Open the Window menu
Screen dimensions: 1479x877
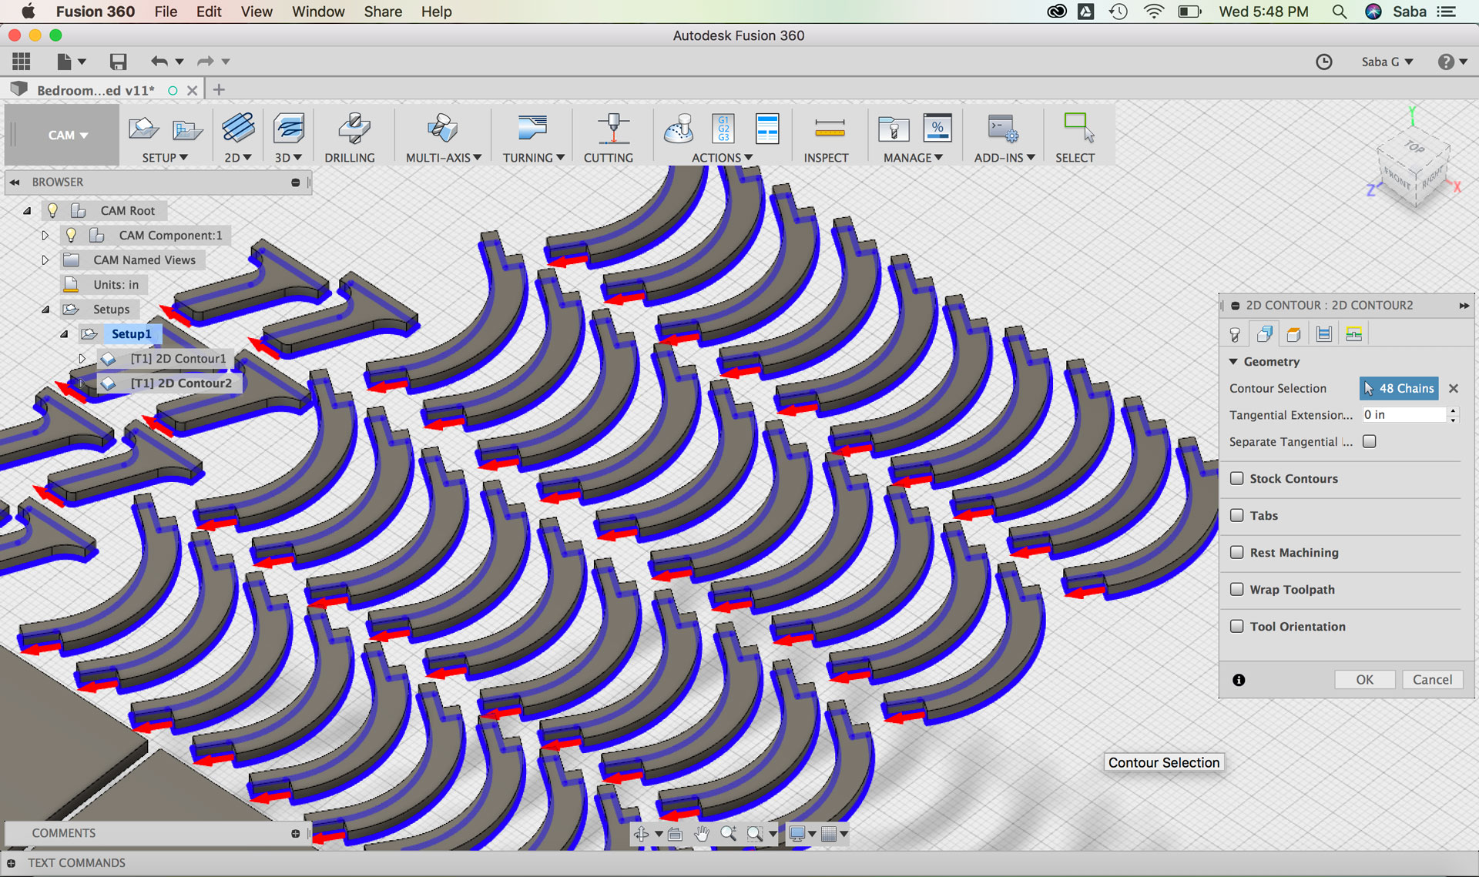pos(318,12)
